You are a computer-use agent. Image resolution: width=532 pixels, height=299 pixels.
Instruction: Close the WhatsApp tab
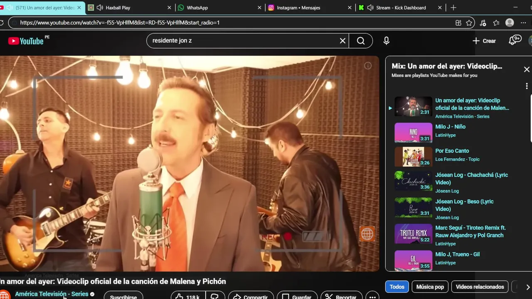(259, 7)
